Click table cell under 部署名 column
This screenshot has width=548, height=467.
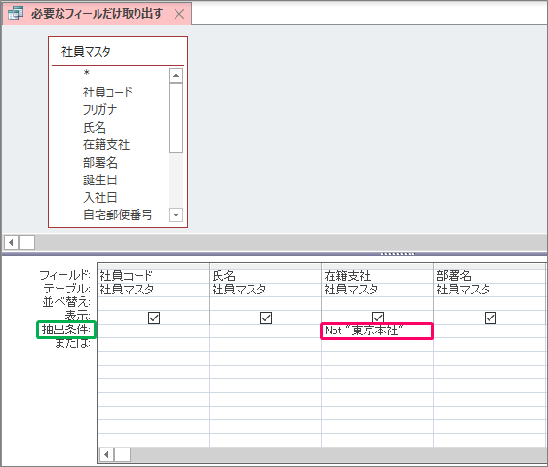click(489, 290)
